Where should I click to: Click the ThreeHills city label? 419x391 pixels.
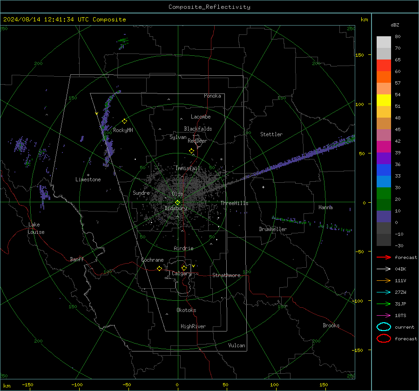[x=234, y=203]
